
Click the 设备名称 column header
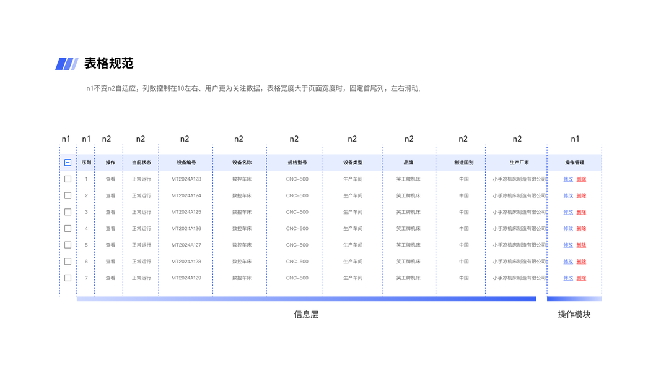coord(242,163)
